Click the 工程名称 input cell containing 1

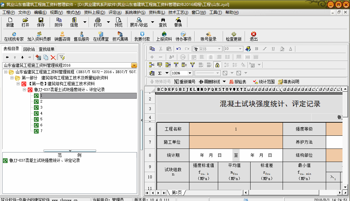(236, 129)
